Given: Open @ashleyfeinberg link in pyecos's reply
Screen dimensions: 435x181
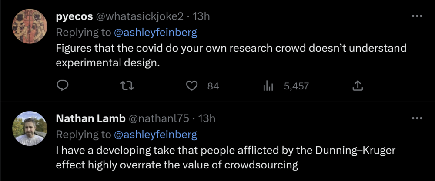Looking at the screenshot, I should [x=155, y=32].
